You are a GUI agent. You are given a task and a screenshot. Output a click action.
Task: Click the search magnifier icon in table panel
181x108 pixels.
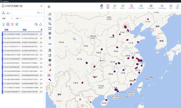tap(36, 24)
